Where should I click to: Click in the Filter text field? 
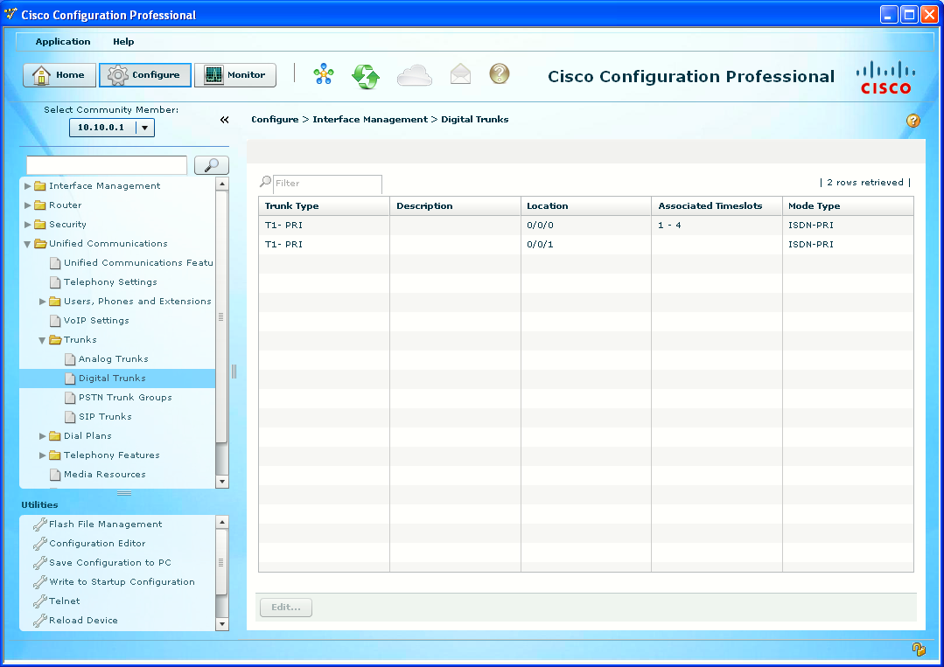click(327, 184)
